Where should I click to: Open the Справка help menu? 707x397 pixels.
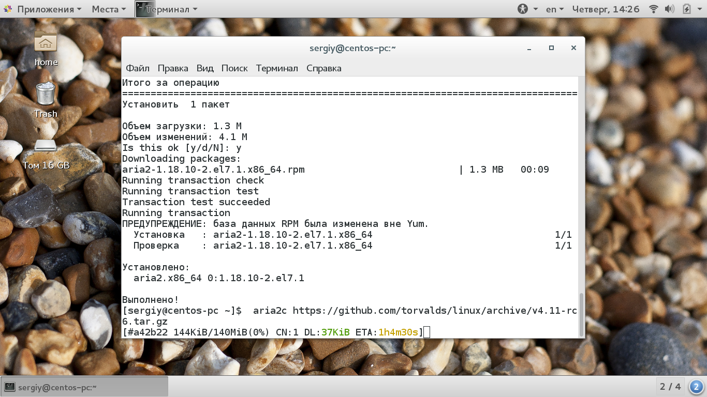324,68
